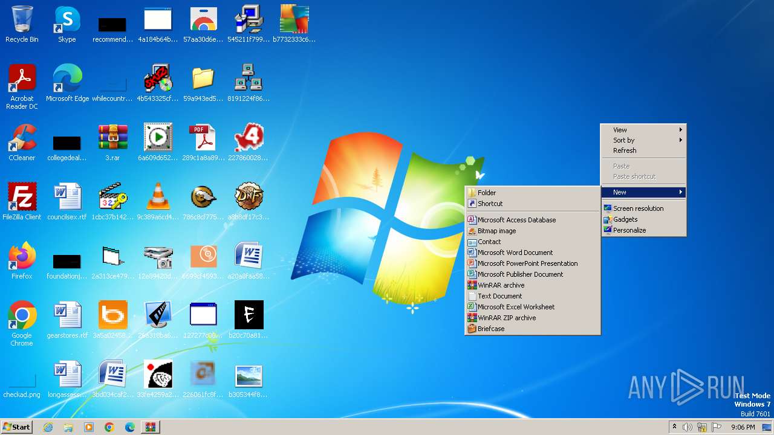Launch Microsoft Edge desktop shortcut
This screenshot has width=774, height=435.
click(x=67, y=83)
